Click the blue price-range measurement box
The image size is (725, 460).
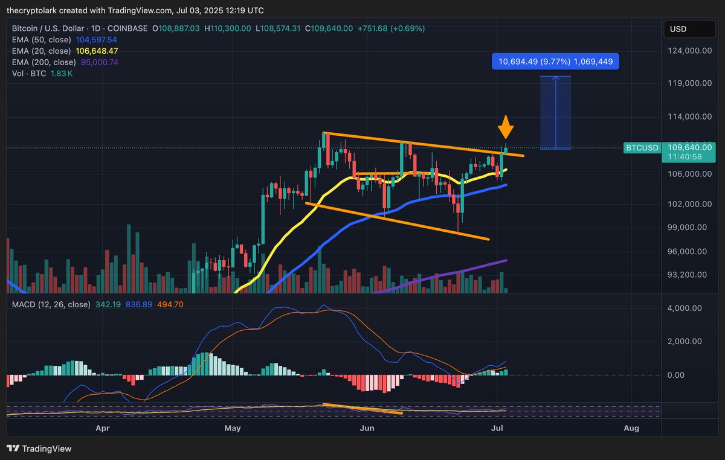[555, 112]
